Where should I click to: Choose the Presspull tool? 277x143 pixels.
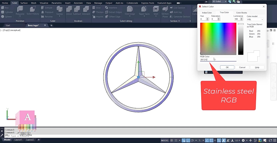[x=47, y=12]
